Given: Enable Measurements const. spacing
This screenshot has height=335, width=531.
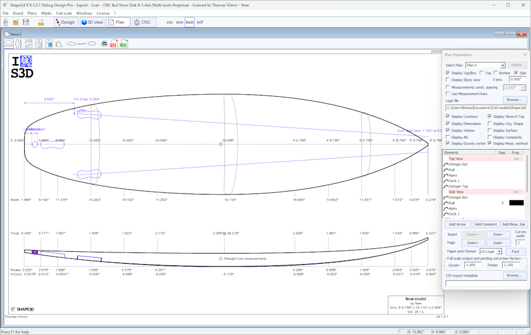Looking at the screenshot, I should pyautogui.click(x=448, y=87).
